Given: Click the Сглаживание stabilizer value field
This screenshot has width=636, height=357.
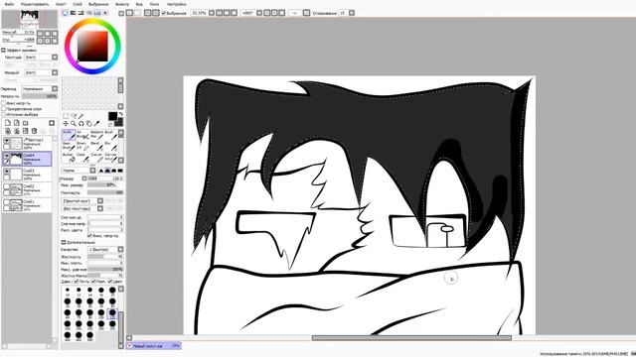Looking at the screenshot, I should (343, 13).
